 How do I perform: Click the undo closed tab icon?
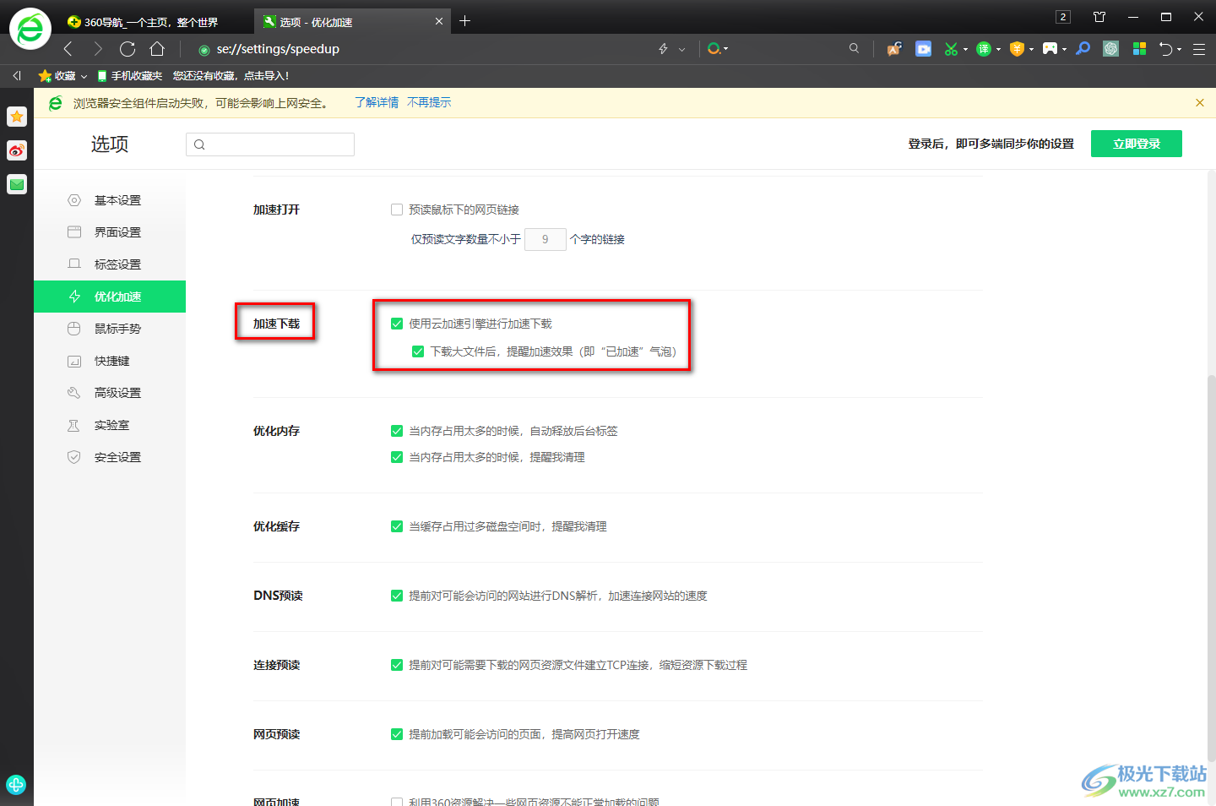(1166, 49)
